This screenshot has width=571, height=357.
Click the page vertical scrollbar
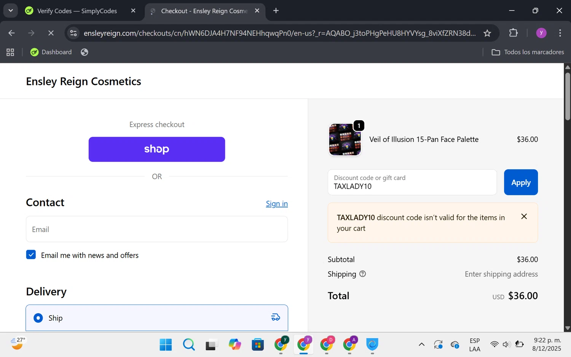pyautogui.click(x=568, y=97)
